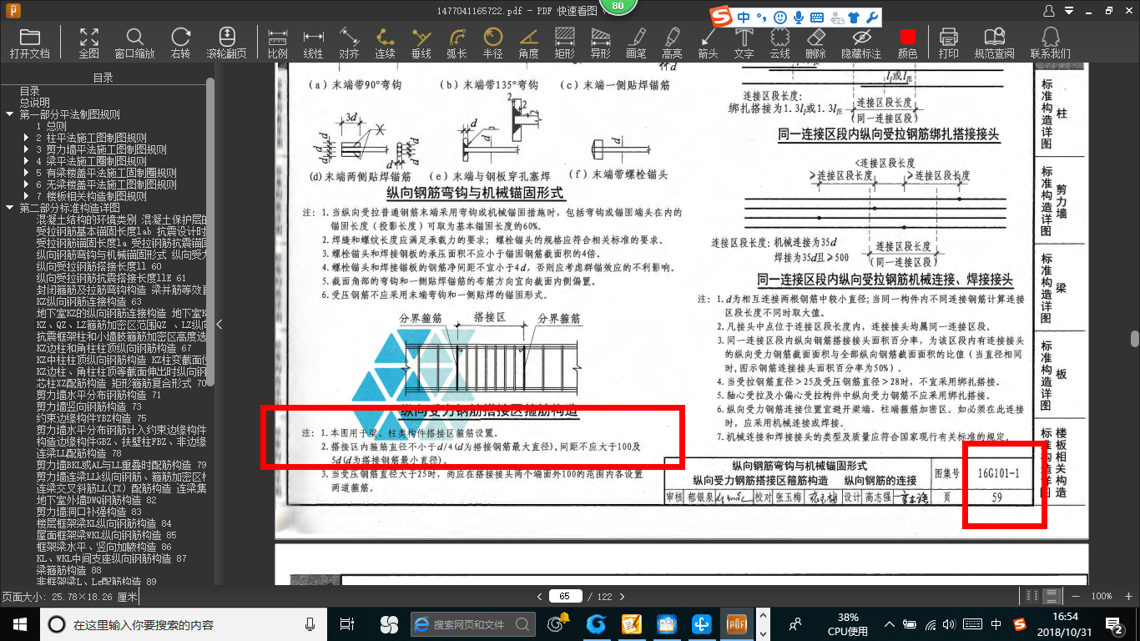
Task: Select the 矩形 rectangle area tool
Action: click(565, 43)
